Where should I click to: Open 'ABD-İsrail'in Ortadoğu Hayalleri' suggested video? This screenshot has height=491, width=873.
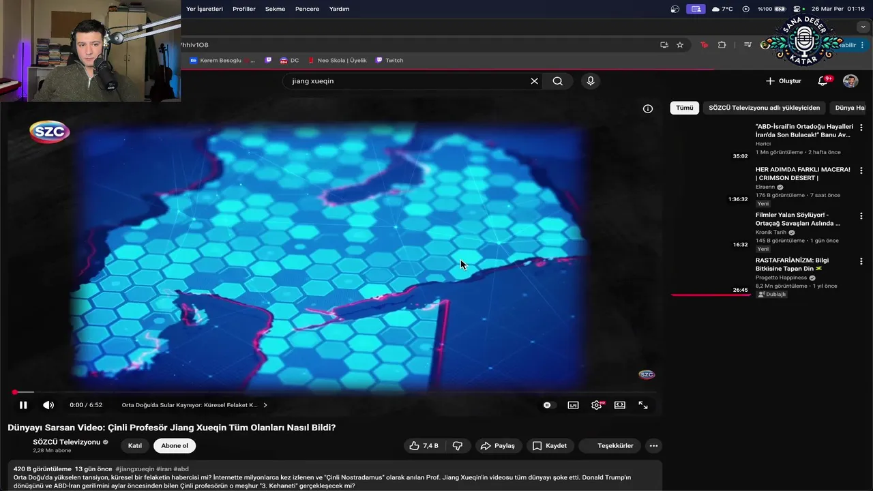point(804,131)
